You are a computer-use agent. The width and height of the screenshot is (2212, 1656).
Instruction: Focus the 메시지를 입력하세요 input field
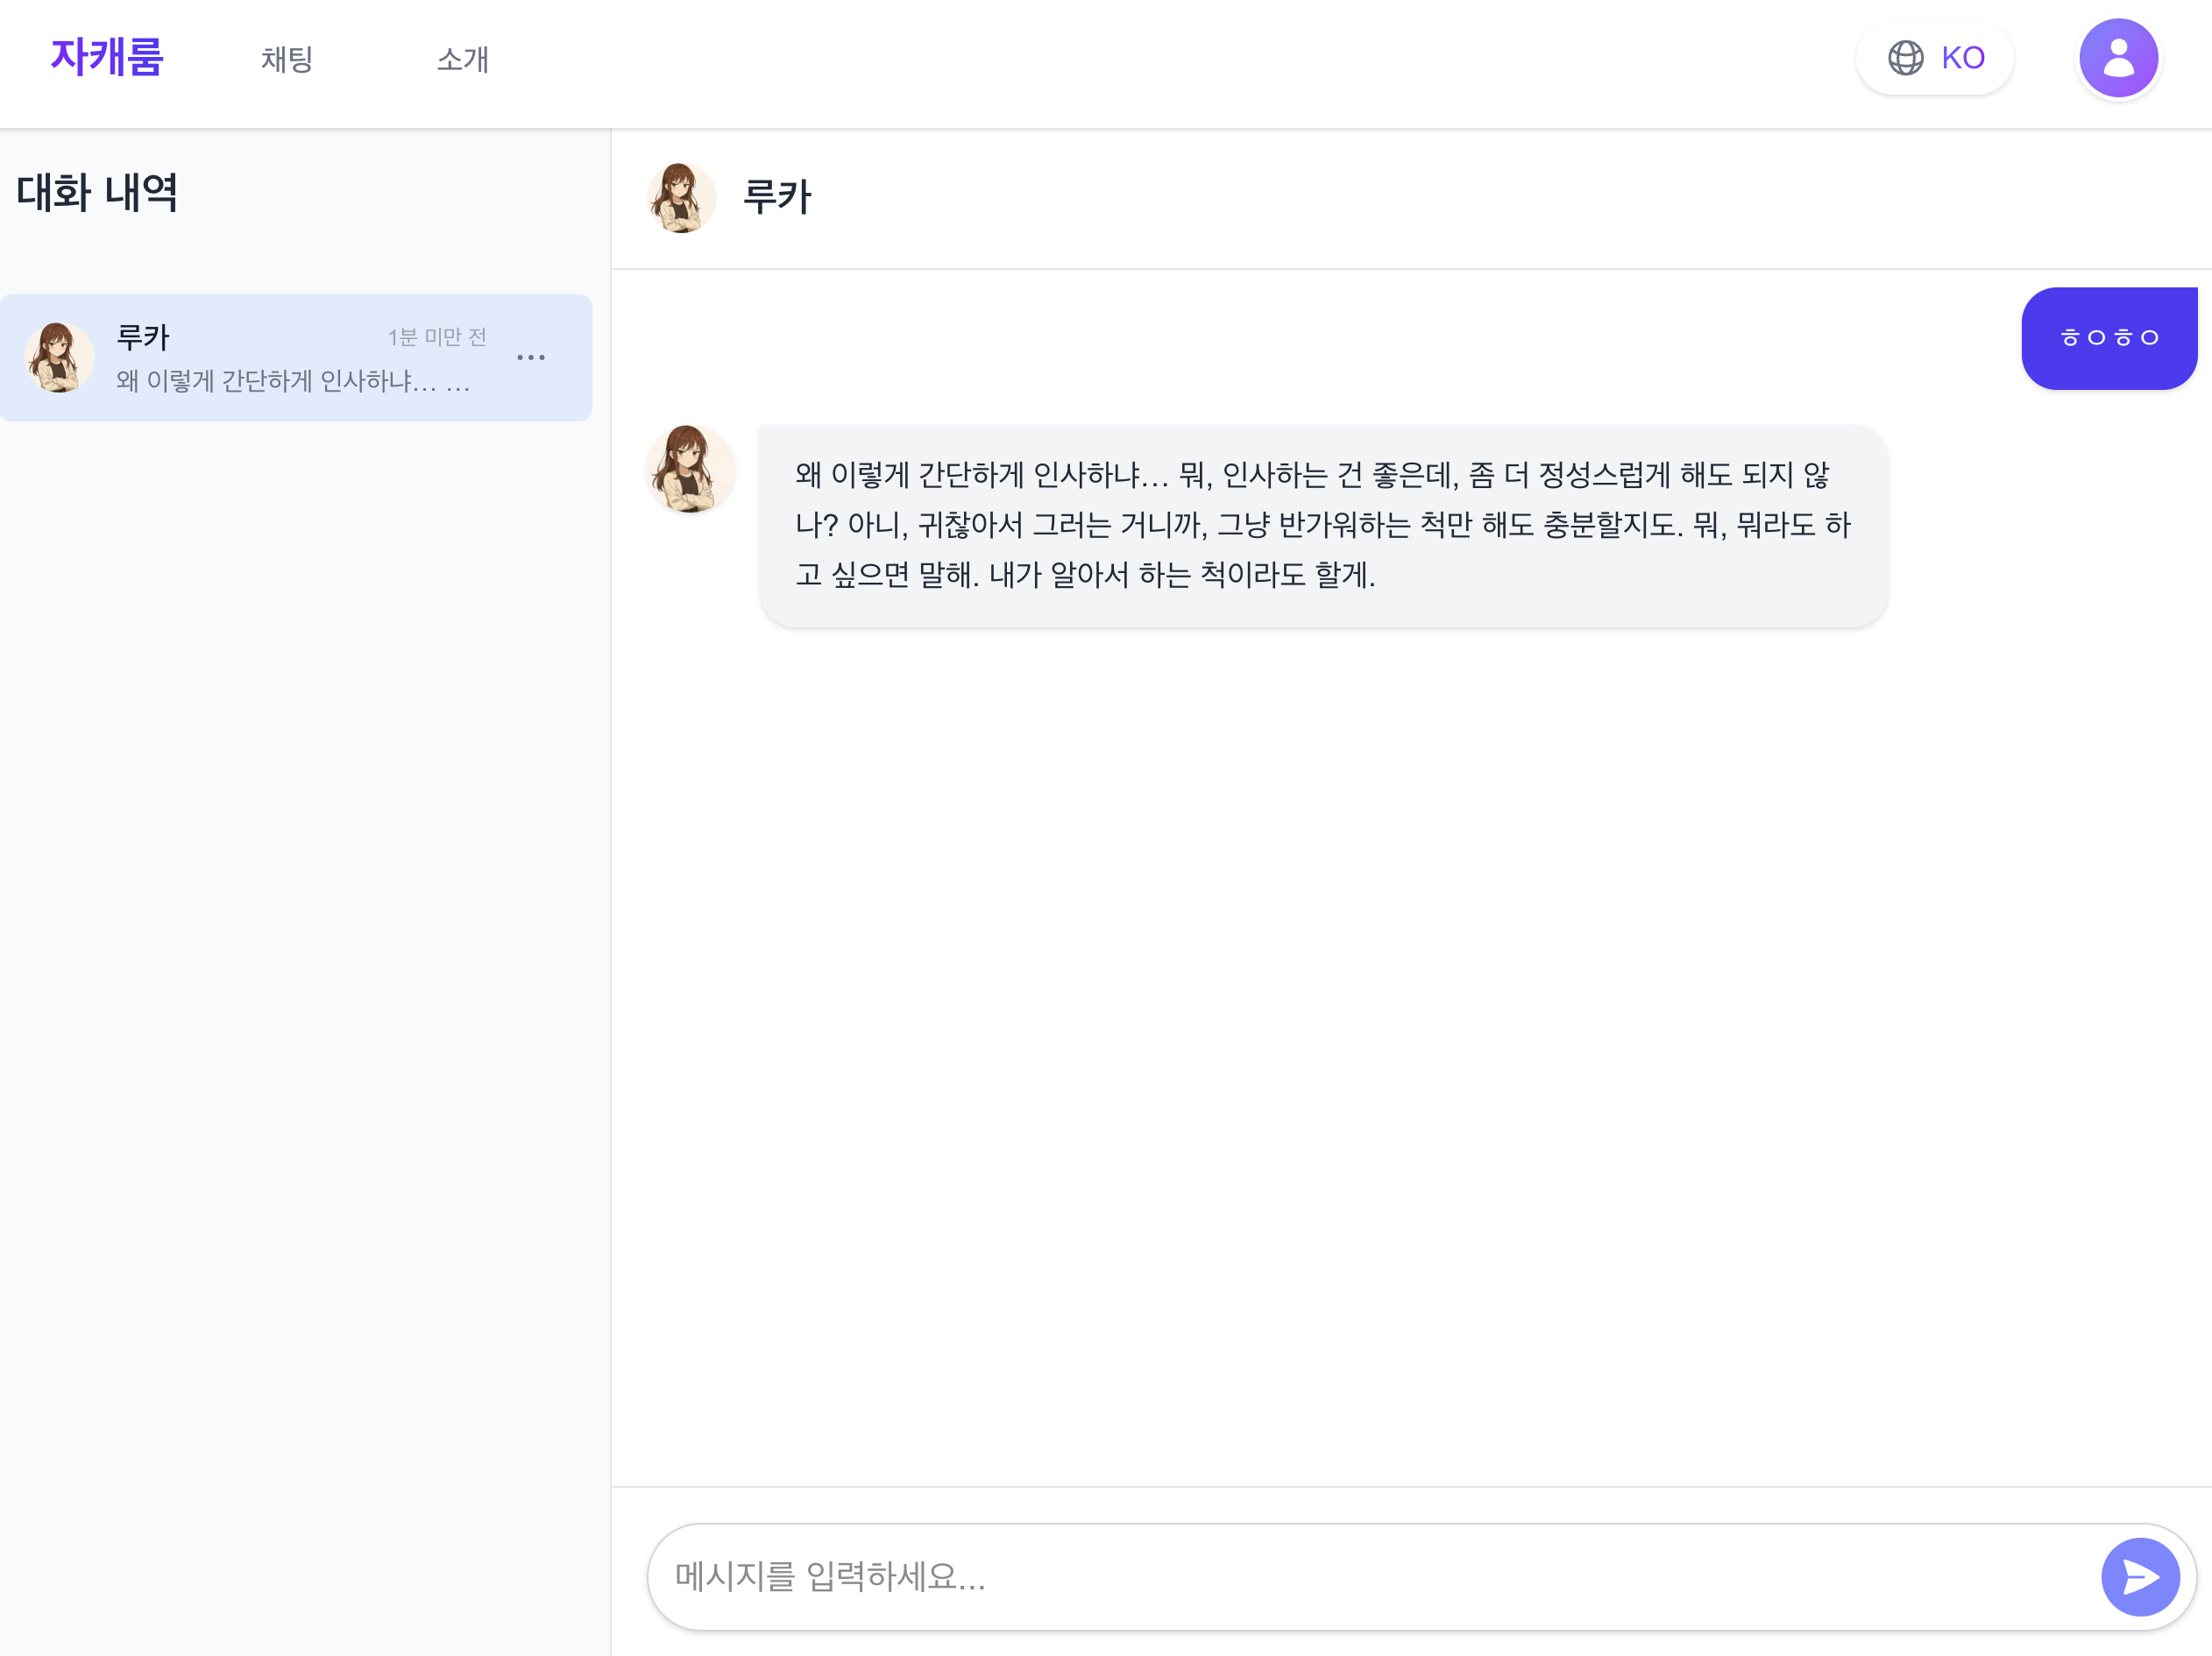(x=1370, y=1576)
